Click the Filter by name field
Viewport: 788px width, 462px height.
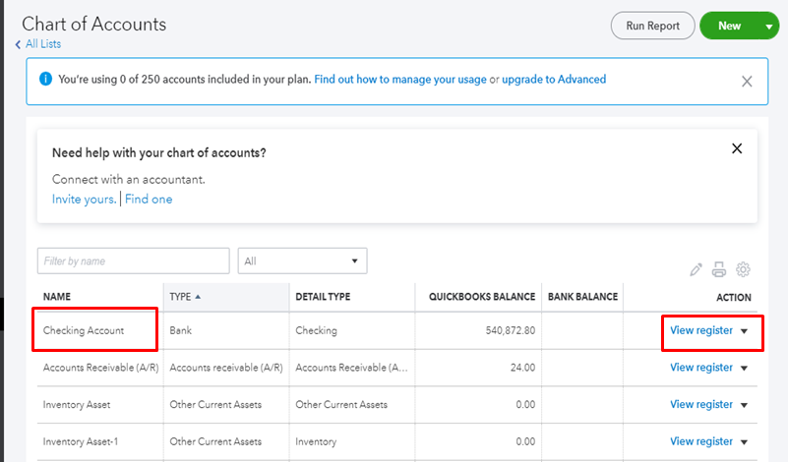[133, 260]
